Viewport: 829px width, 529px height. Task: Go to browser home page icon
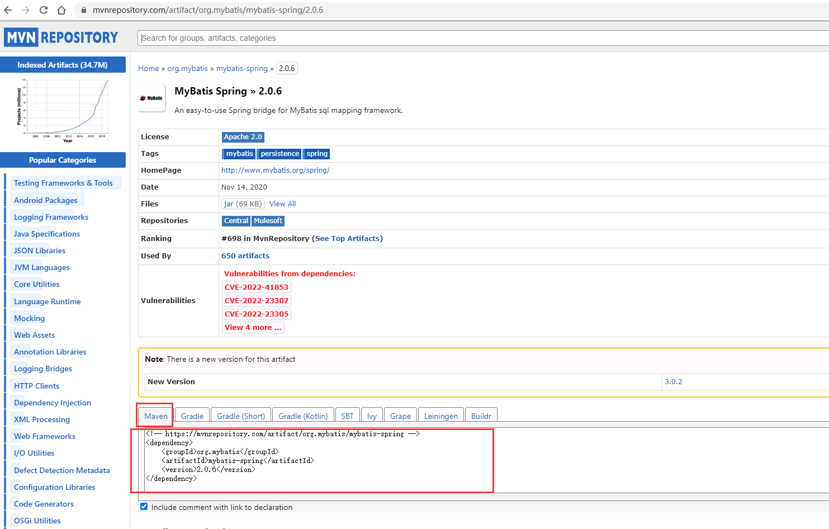(x=61, y=10)
